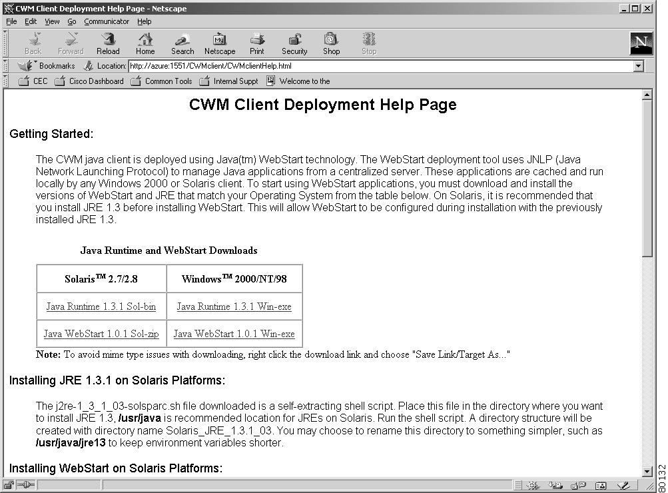
Task: Click the Netscape N logo
Action: coord(641,43)
